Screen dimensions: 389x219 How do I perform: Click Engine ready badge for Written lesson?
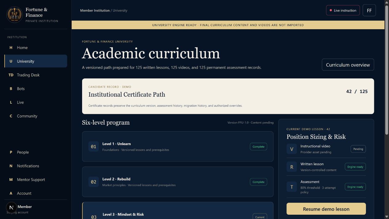[x=355, y=167]
